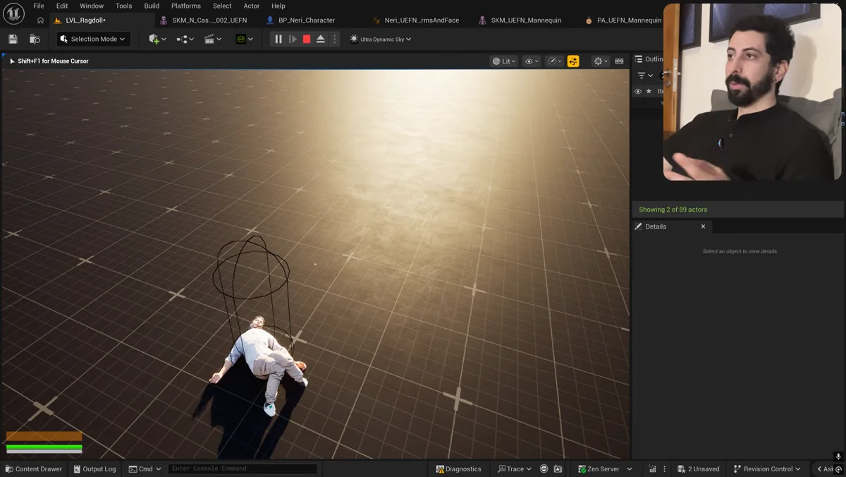Open the Revision Control dropdown
The width and height of the screenshot is (846, 477).
point(767,469)
